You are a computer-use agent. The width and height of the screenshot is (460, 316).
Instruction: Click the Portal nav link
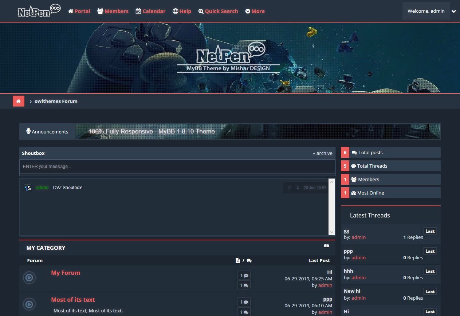click(x=79, y=11)
